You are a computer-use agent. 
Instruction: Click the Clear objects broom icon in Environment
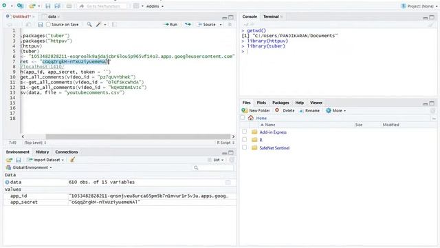coord(72,160)
